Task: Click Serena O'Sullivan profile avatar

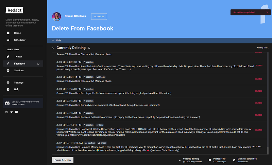Action: point(56,16)
